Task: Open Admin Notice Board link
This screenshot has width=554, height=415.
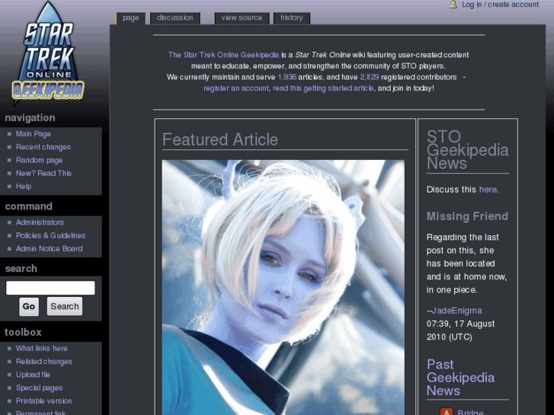Action: point(49,248)
